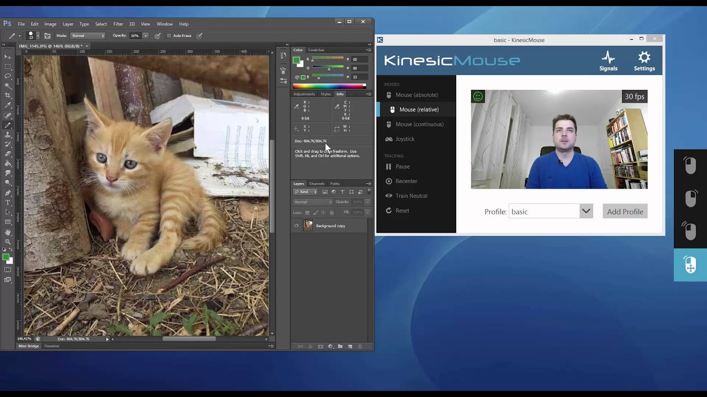Screen dimensions: 707x397
Task: Filter layers by type layer icon
Action: [342, 192]
